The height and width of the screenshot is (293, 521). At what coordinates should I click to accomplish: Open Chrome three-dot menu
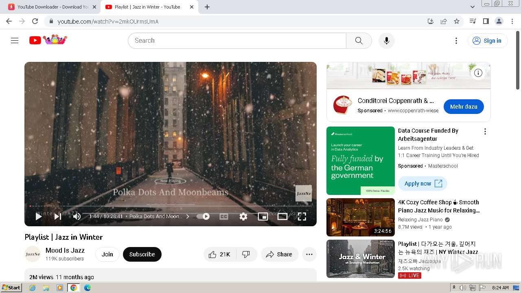click(x=512, y=21)
